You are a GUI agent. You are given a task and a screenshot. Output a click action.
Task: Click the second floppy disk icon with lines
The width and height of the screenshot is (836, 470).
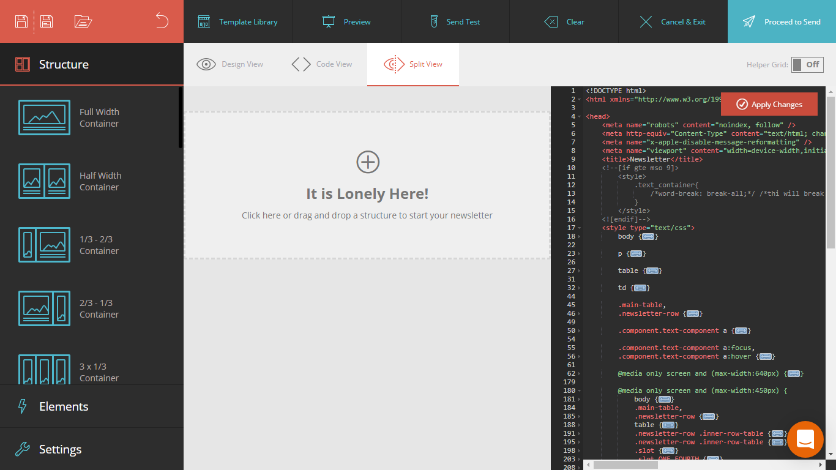point(47,21)
